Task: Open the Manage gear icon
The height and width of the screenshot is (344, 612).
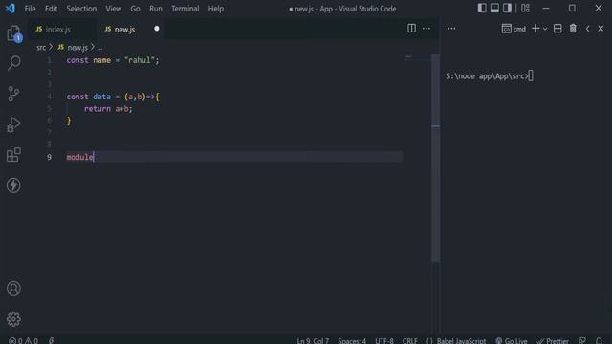Action: pyautogui.click(x=13, y=319)
